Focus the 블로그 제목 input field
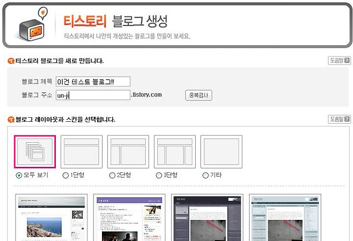Image resolution: width=353 pixels, height=241 pixels. 93,81
